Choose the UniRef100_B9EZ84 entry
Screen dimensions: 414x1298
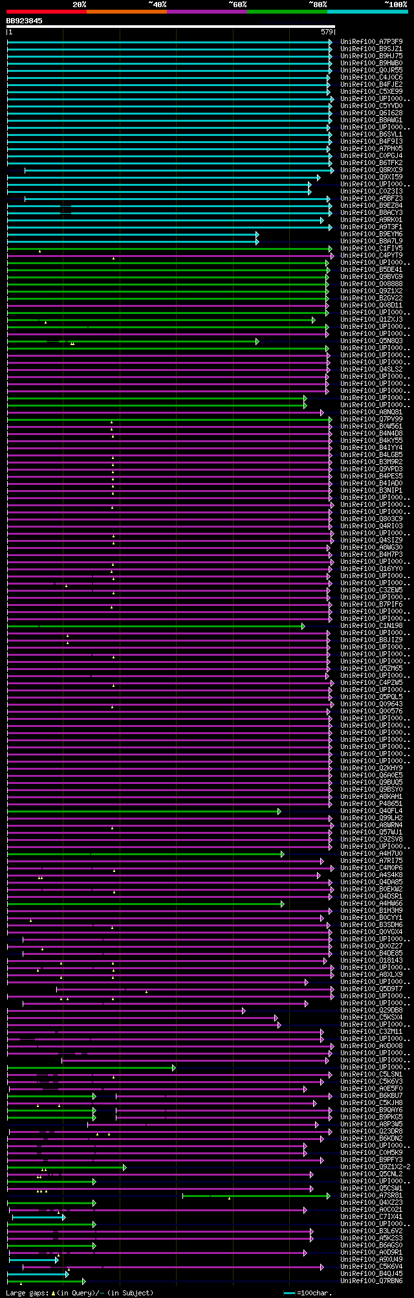tap(371, 205)
